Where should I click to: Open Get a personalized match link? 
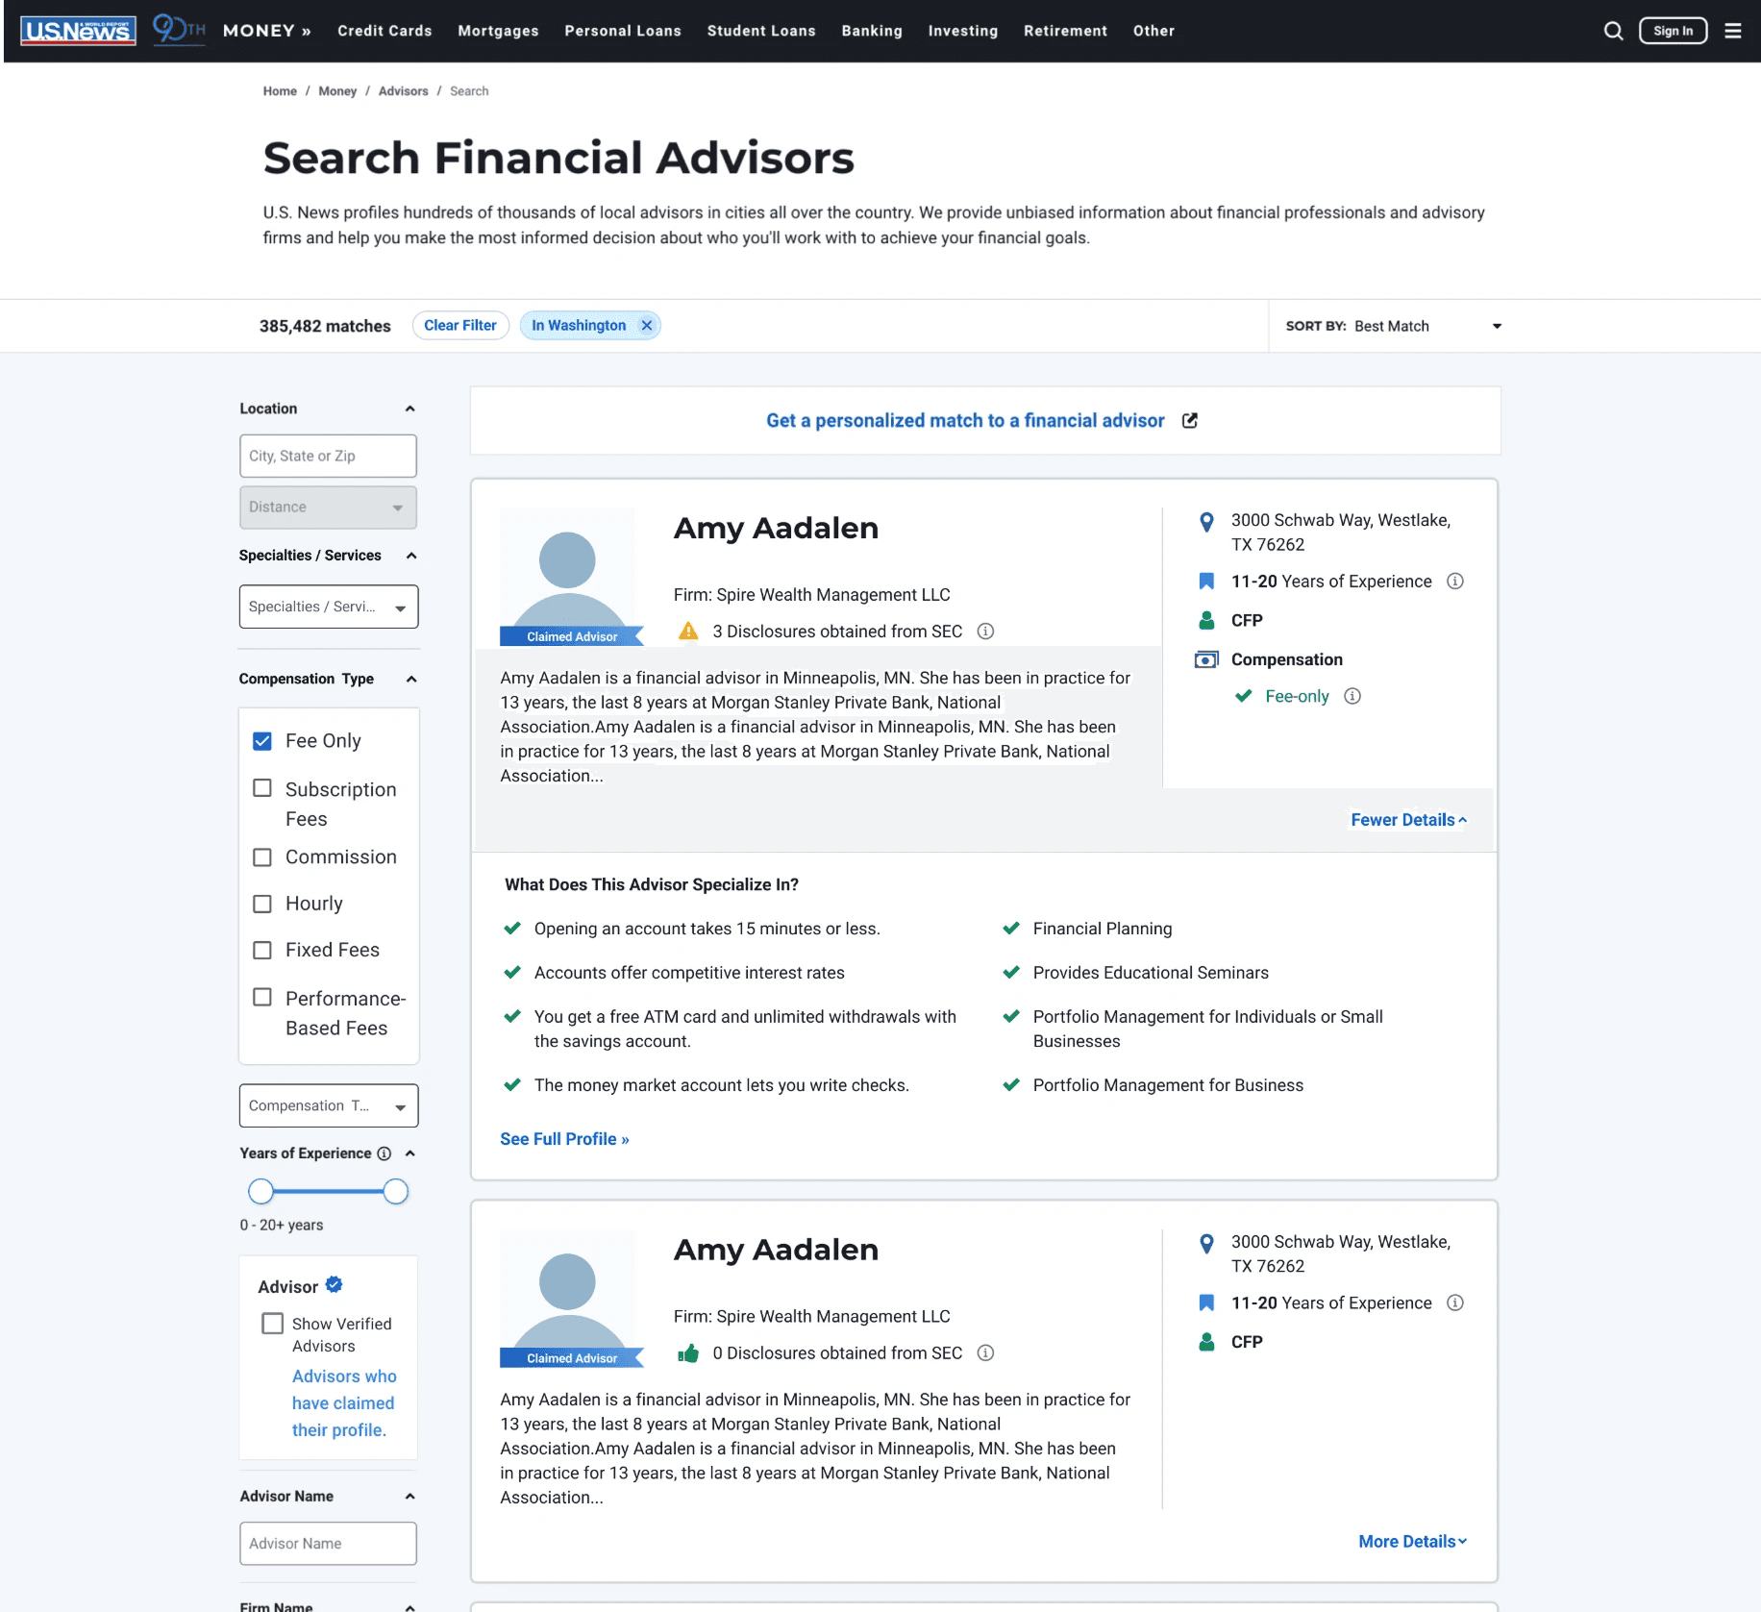(x=965, y=421)
